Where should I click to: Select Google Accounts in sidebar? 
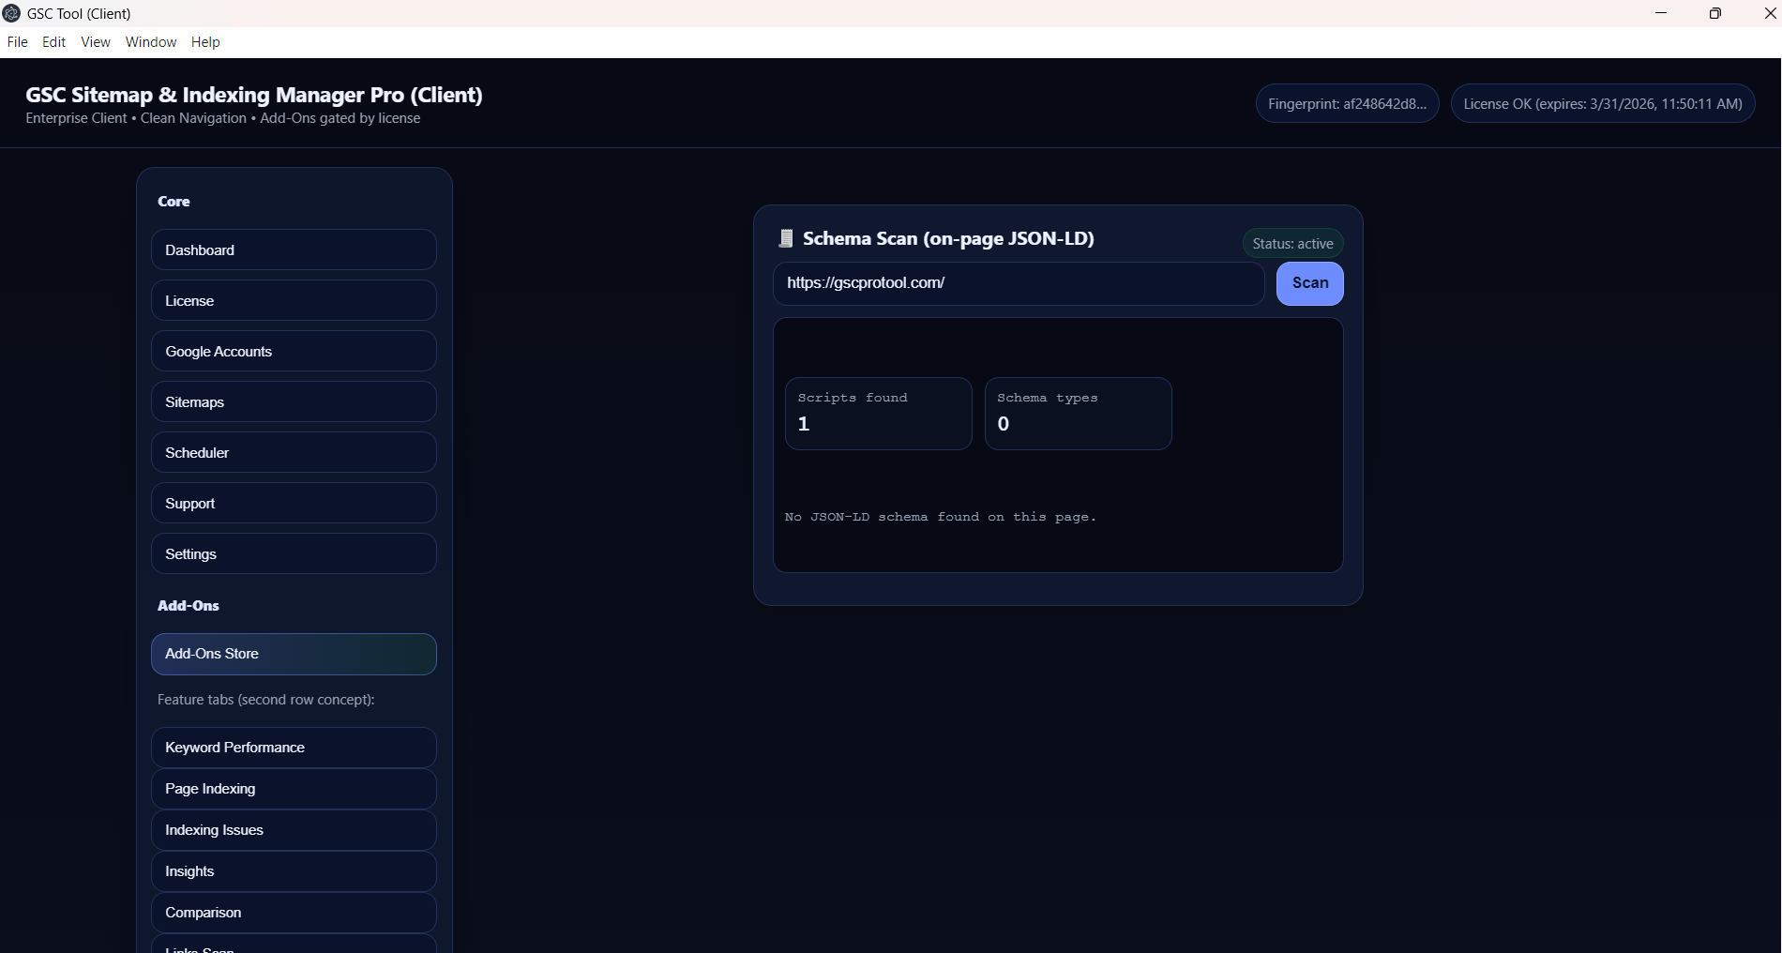(x=294, y=352)
